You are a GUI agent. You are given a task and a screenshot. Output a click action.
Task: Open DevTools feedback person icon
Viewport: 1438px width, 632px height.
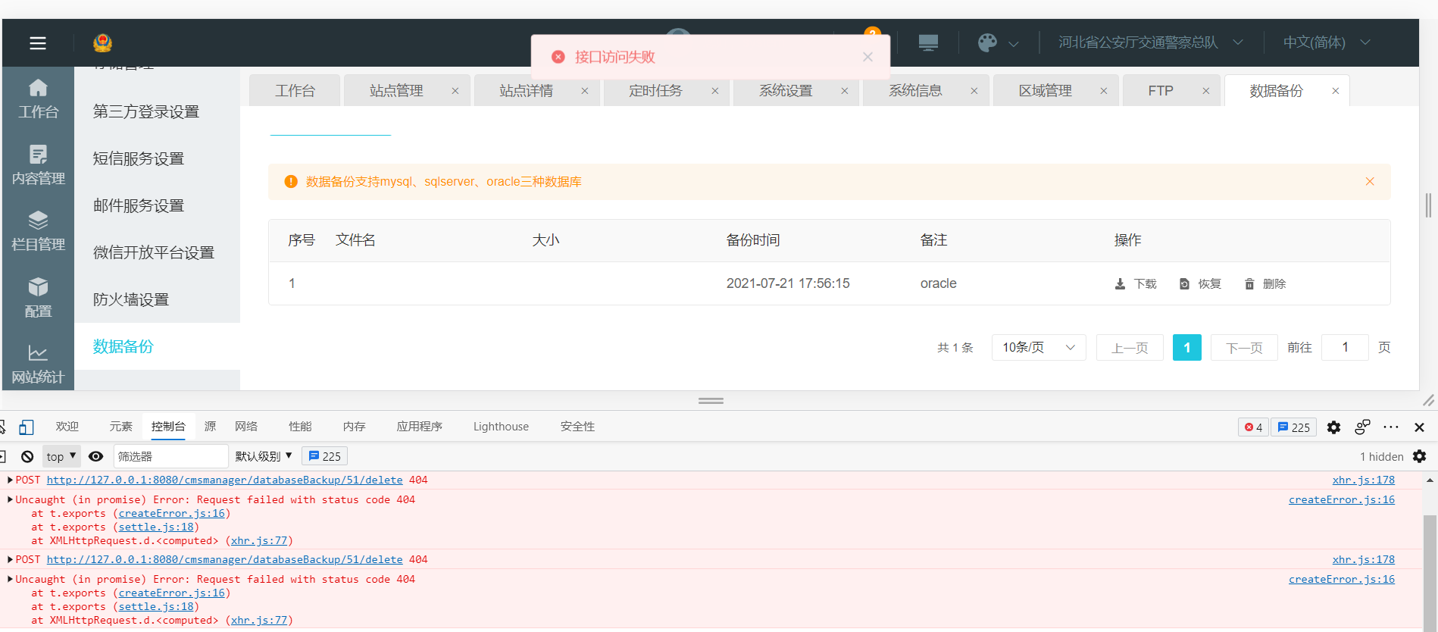point(1362,427)
